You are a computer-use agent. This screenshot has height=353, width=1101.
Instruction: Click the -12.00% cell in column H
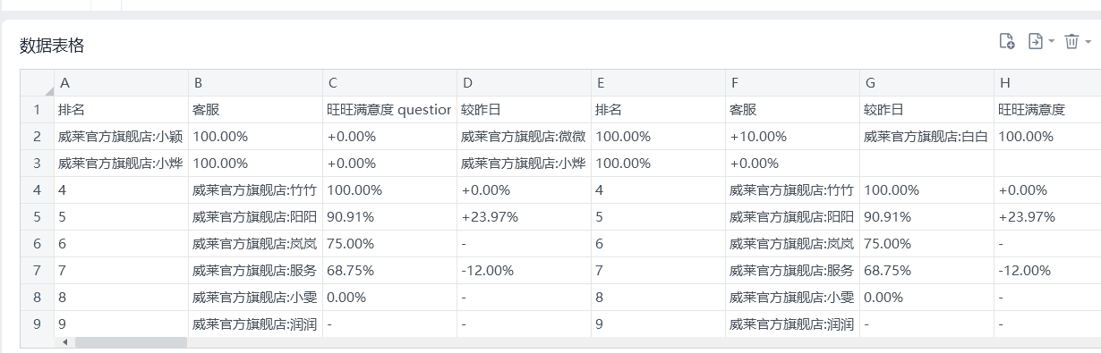pos(1047,271)
